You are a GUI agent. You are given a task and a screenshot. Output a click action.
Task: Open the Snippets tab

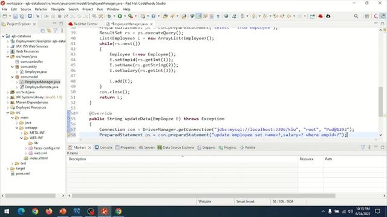point(206,147)
